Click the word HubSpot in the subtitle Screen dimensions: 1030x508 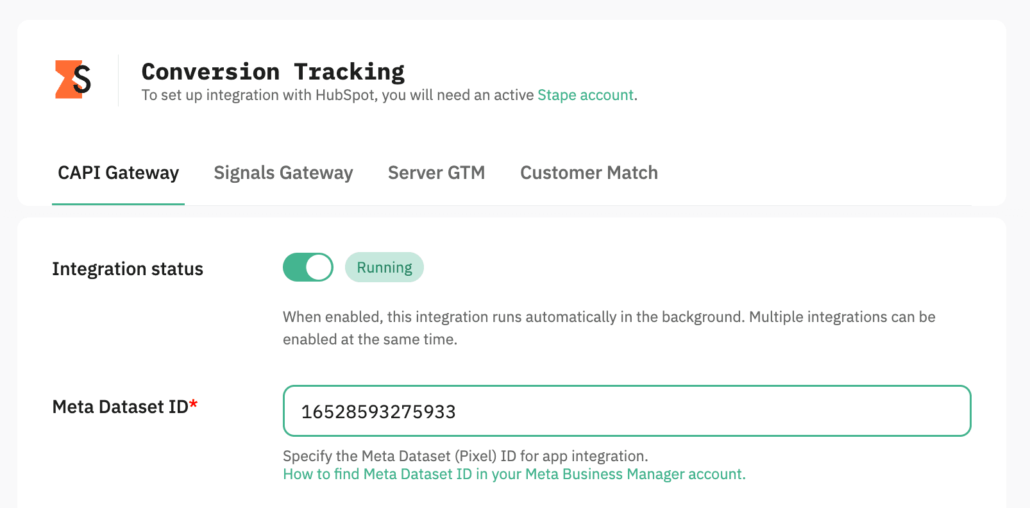(345, 95)
